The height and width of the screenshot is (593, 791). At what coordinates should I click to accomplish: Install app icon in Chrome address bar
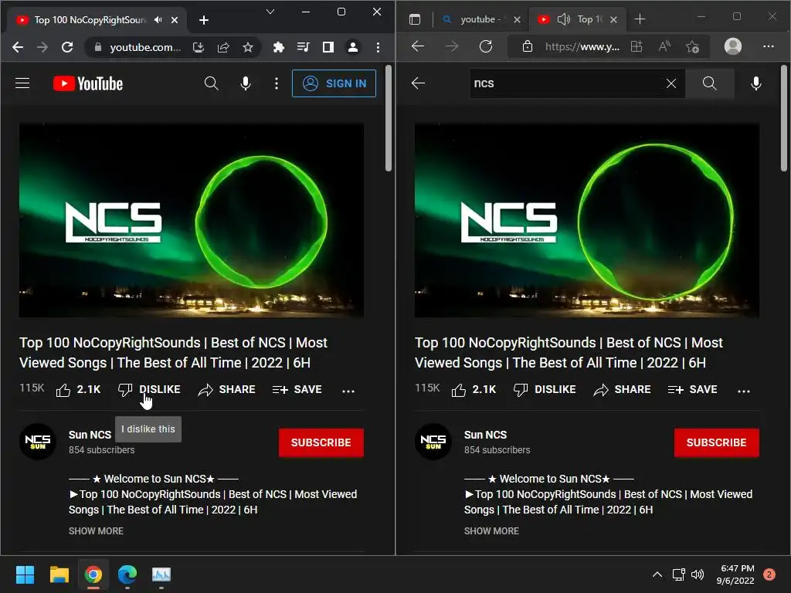199,47
